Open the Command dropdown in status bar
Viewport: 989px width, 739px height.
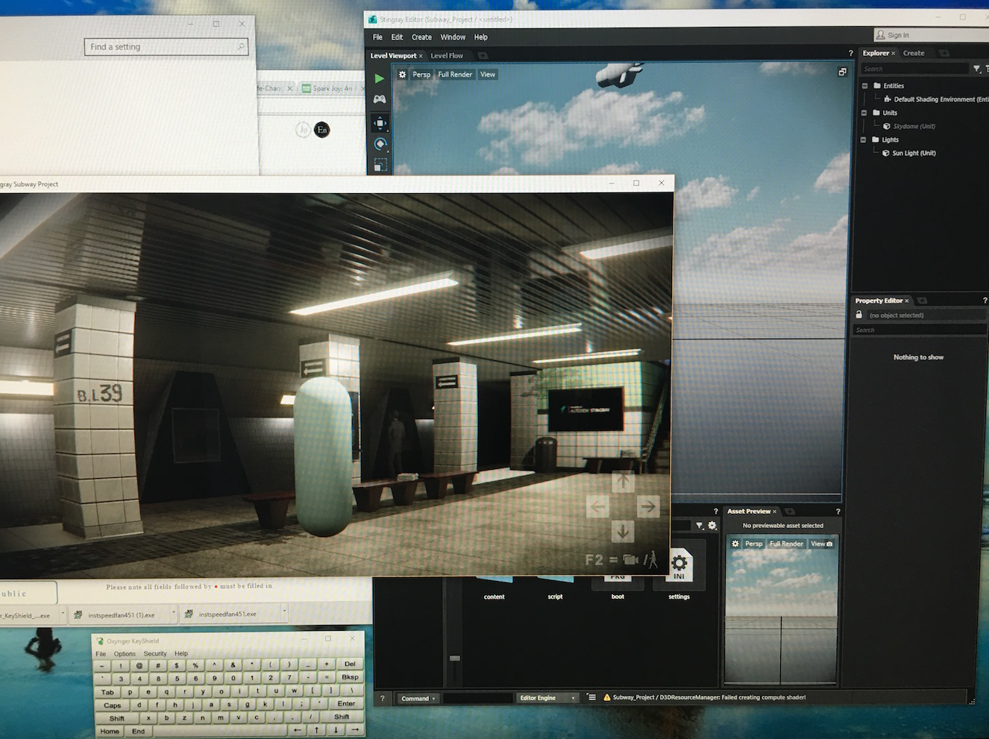[x=418, y=699]
